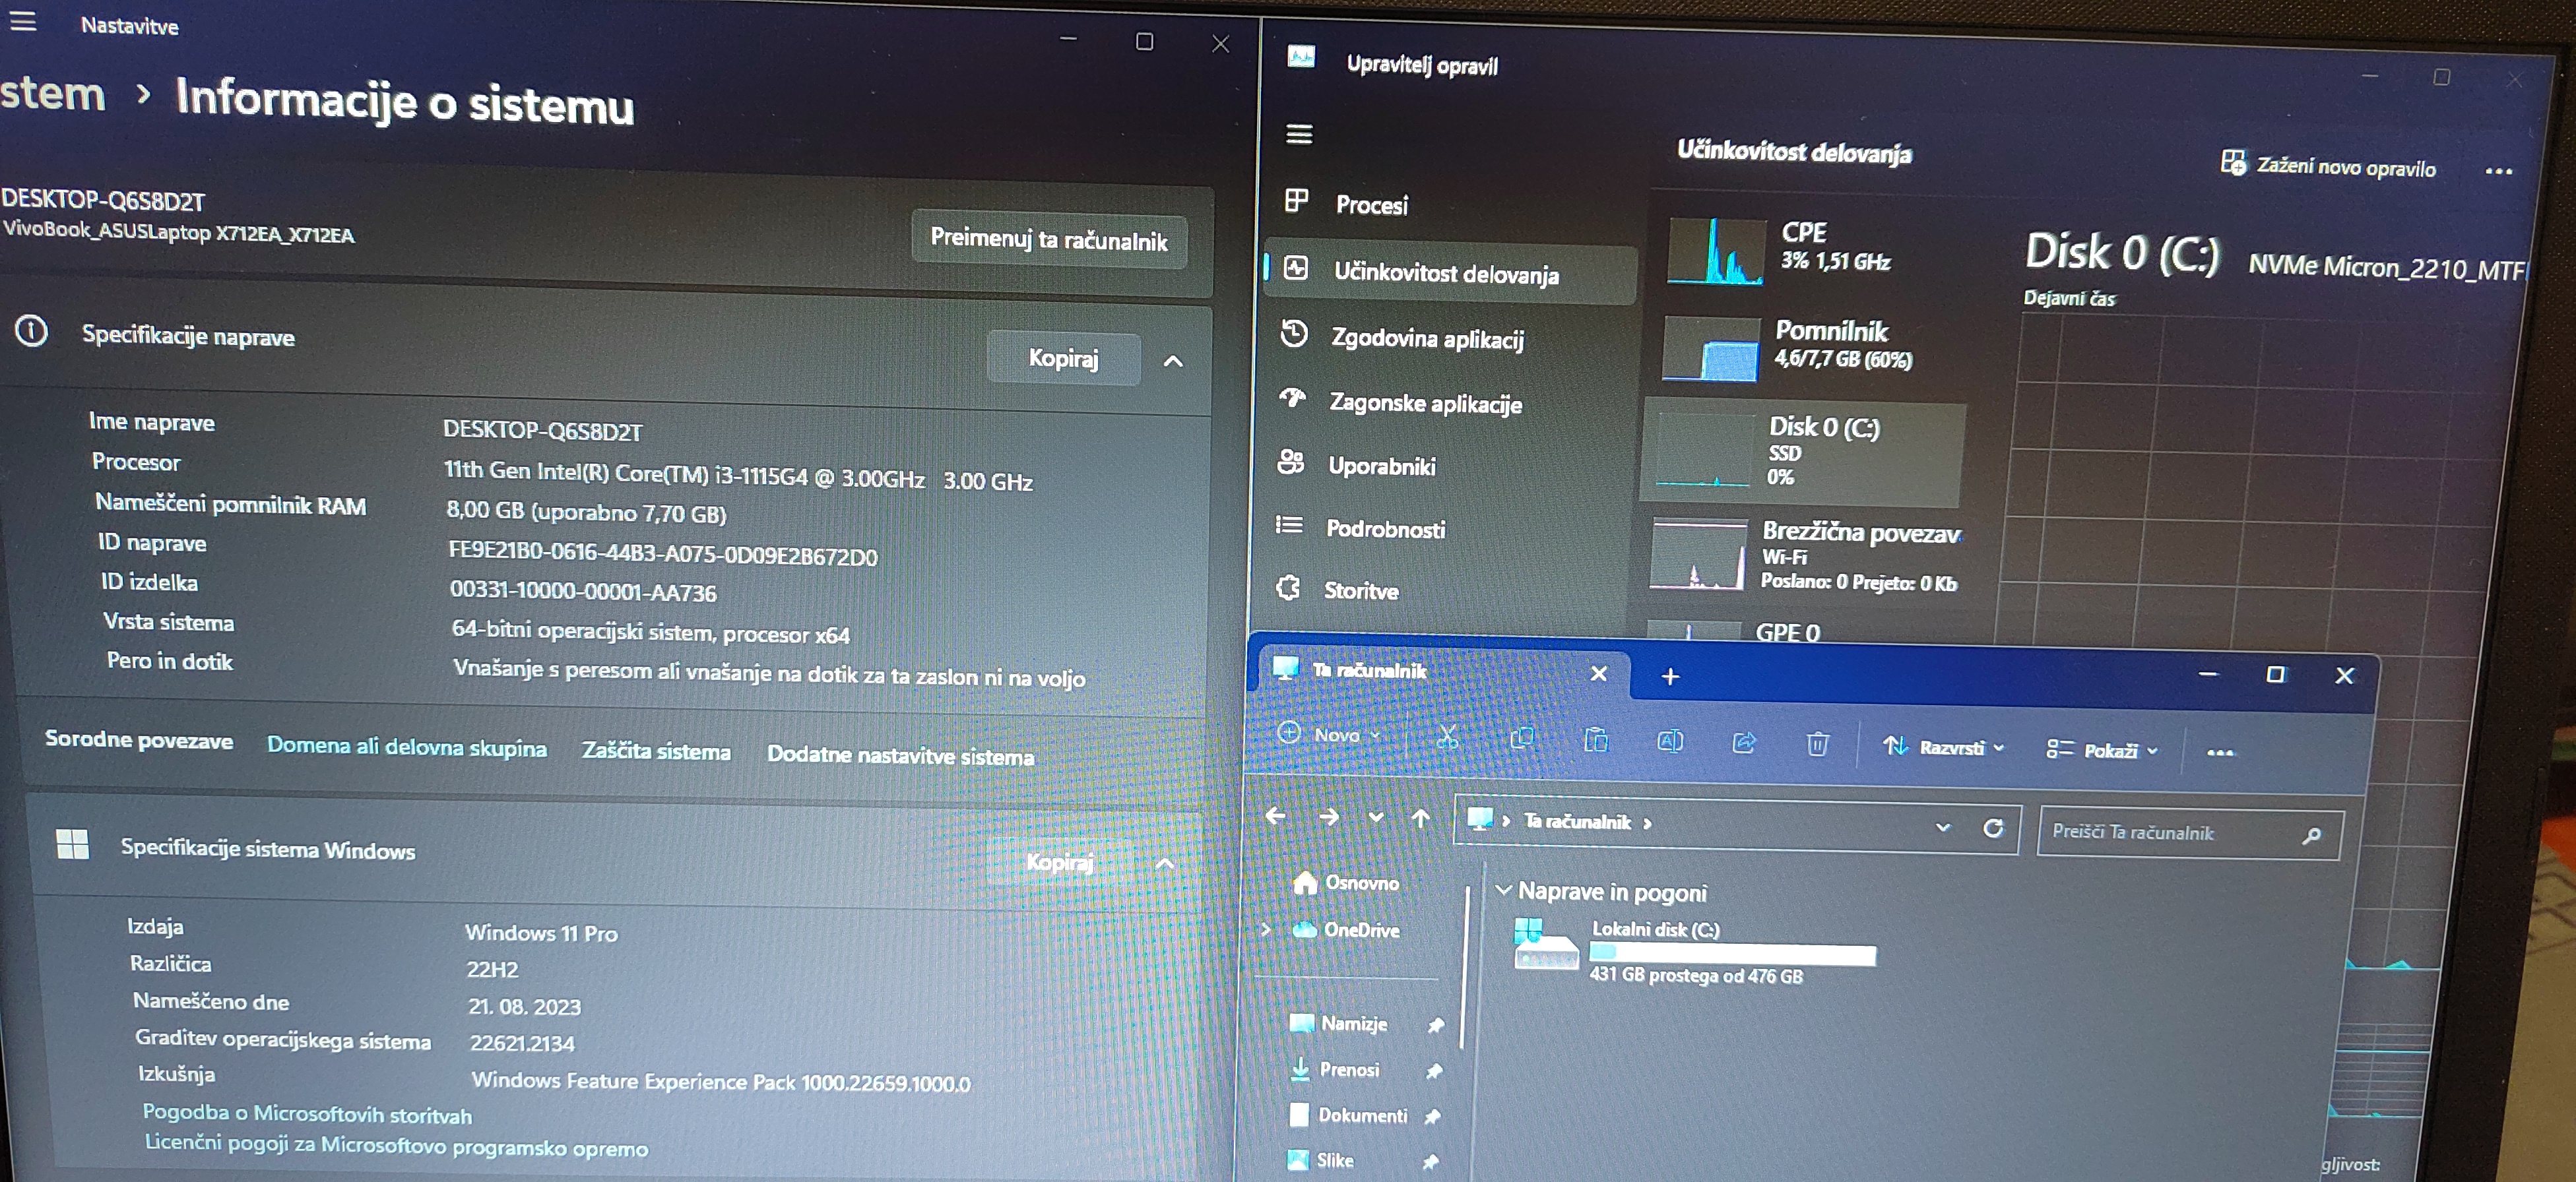Copy Windows specifications with Kopiraj button
The height and width of the screenshot is (1182, 2576).
coord(1059,862)
